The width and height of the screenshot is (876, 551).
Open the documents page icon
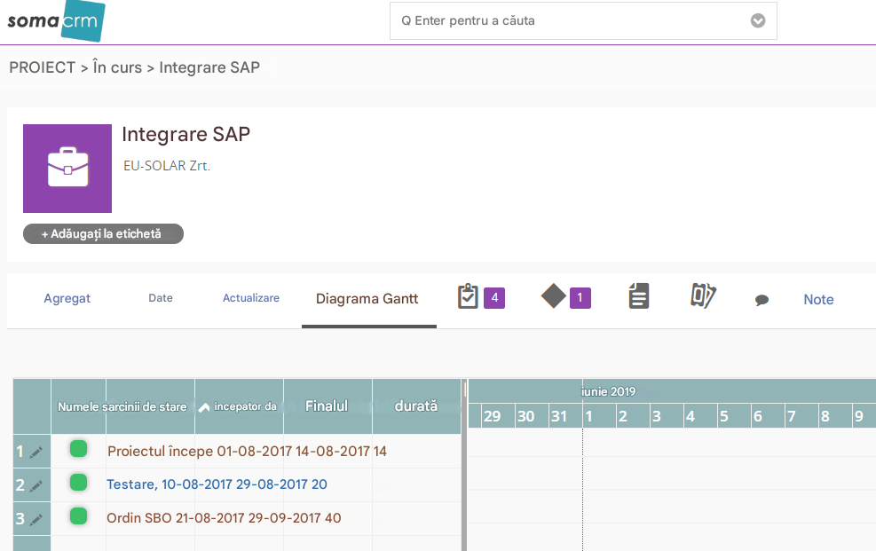[638, 295]
